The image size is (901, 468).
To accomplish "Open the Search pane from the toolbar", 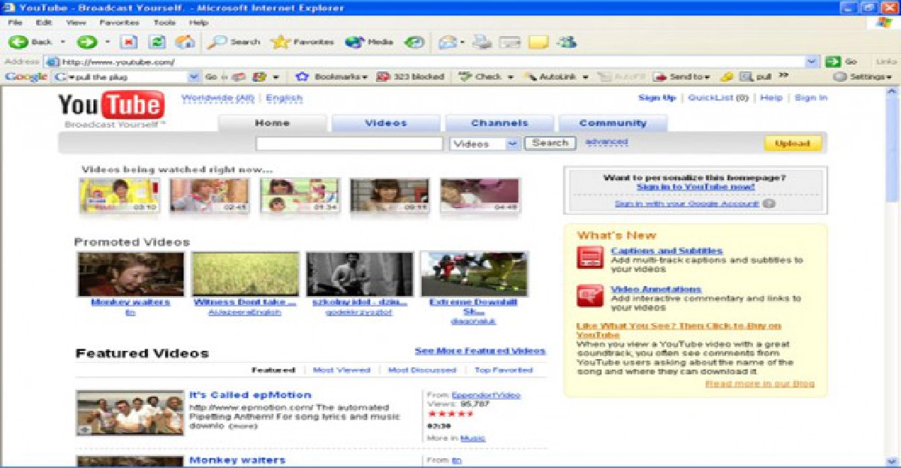I will click(x=234, y=42).
